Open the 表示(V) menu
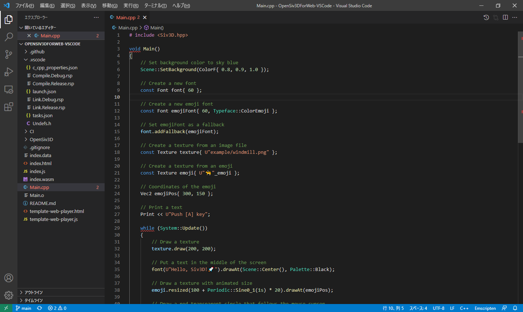This screenshot has width=523, height=312. (89, 5)
